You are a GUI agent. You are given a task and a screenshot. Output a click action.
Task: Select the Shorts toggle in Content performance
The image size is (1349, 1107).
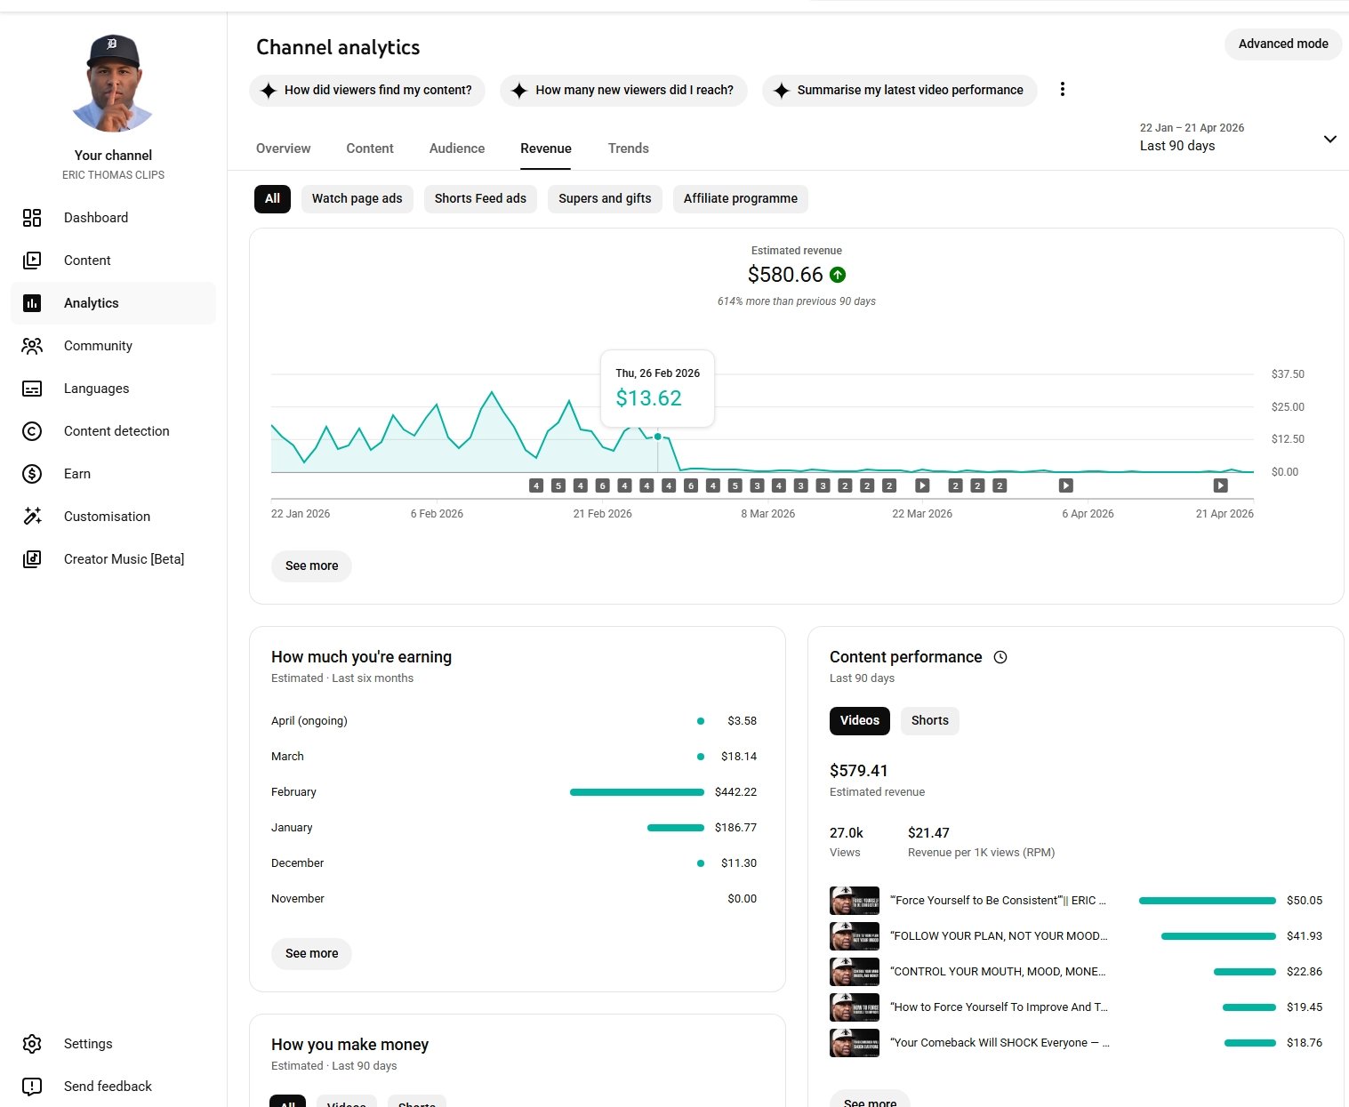coord(929,720)
